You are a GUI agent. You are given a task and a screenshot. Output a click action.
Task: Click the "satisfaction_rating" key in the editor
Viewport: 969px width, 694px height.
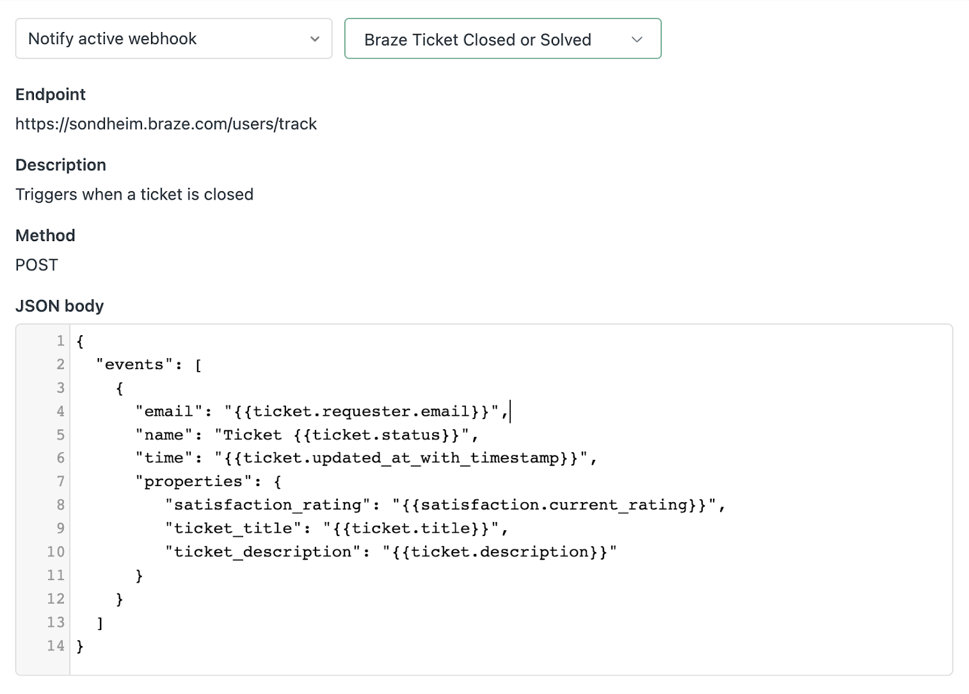268,505
